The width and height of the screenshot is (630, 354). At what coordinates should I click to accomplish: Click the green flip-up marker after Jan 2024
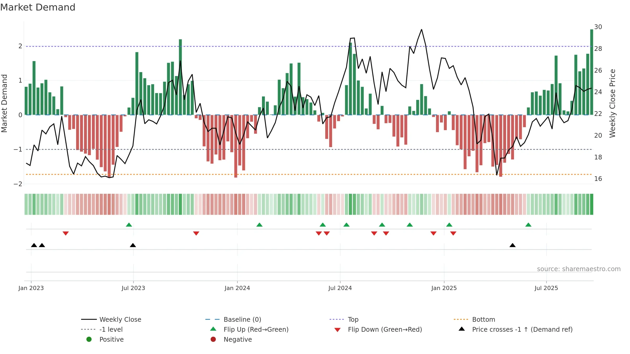(259, 225)
